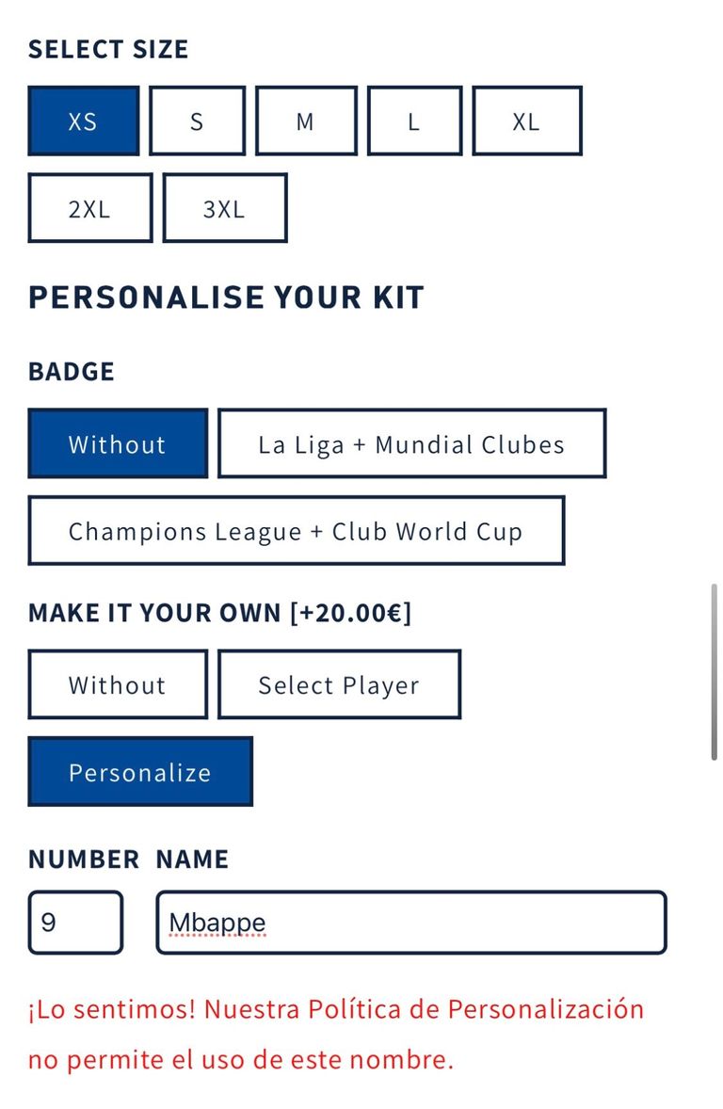This screenshot has width=723, height=1109.
Task: Select size XS
Action: (x=83, y=121)
